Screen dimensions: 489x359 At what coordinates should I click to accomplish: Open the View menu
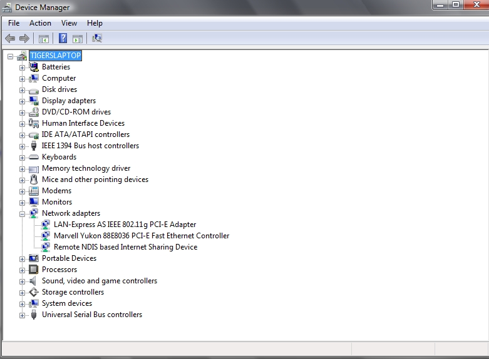(x=69, y=23)
